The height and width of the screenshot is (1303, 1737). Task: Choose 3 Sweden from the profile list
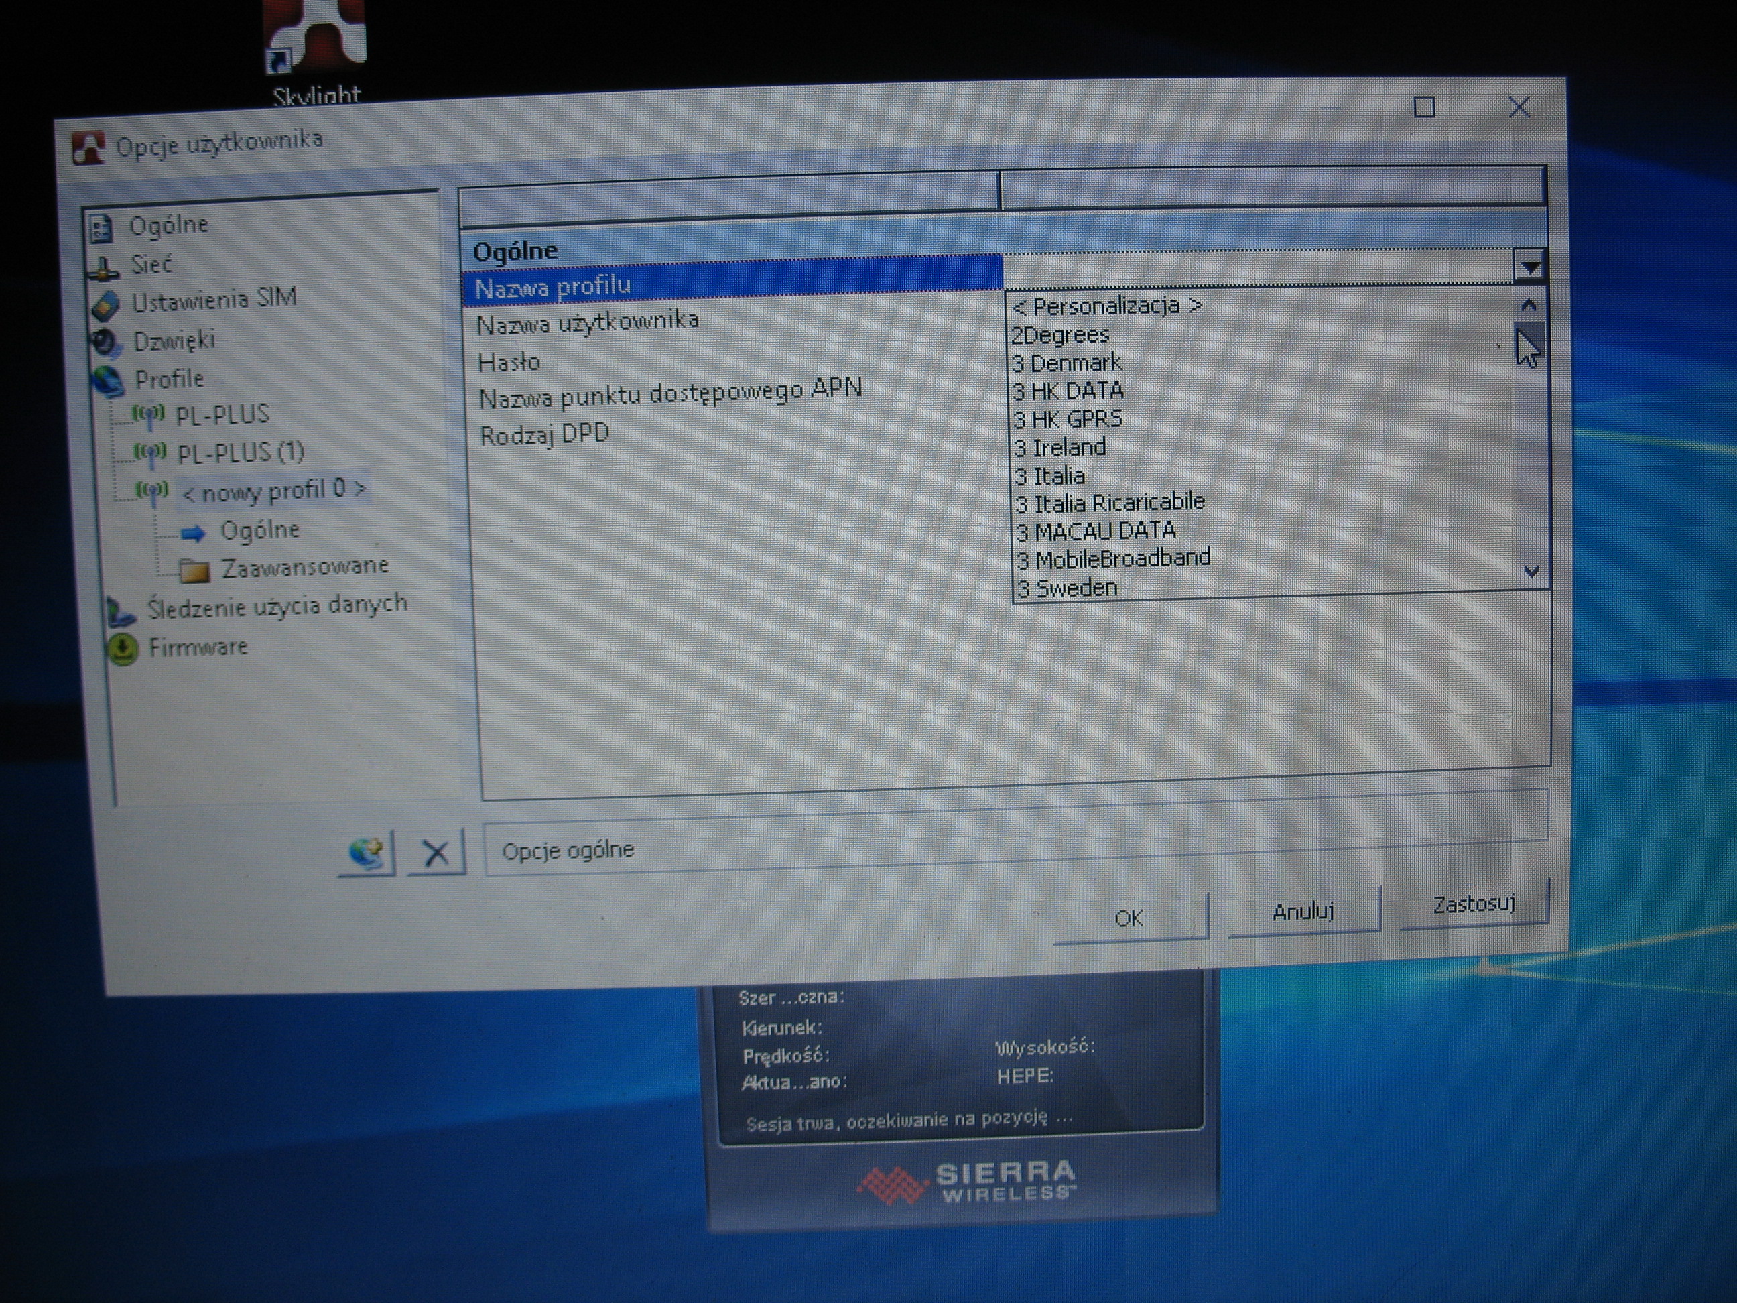tap(1067, 588)
